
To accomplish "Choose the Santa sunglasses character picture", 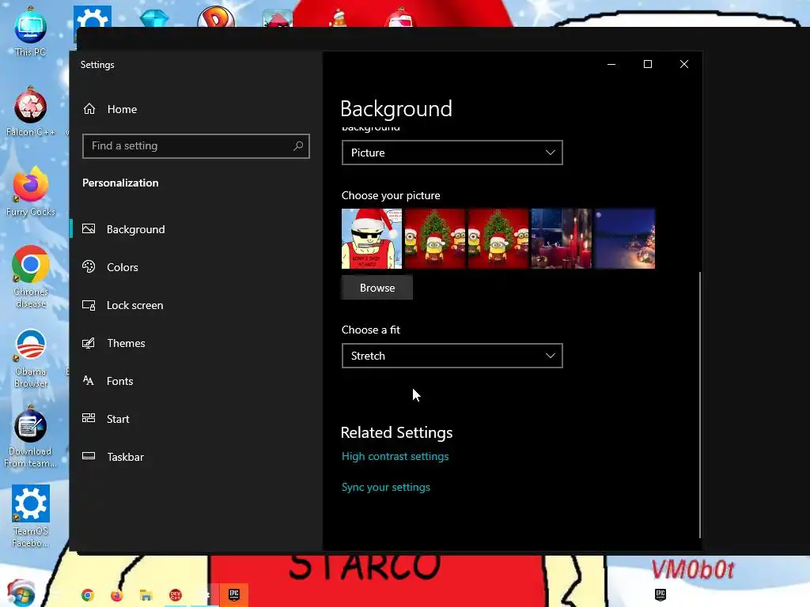I will tap(372, 239).
